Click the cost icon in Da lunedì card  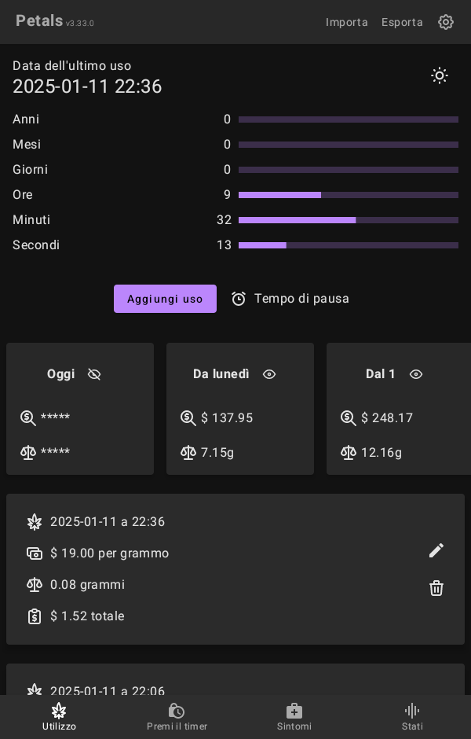click(188, 418)
